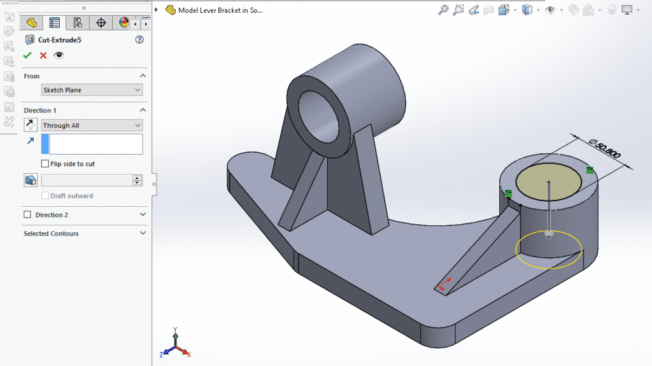The height and width of the screenshot is (366, 652).
Task: Click the belt/chain icon in left sidebar
Action: [x=9, y=122]
